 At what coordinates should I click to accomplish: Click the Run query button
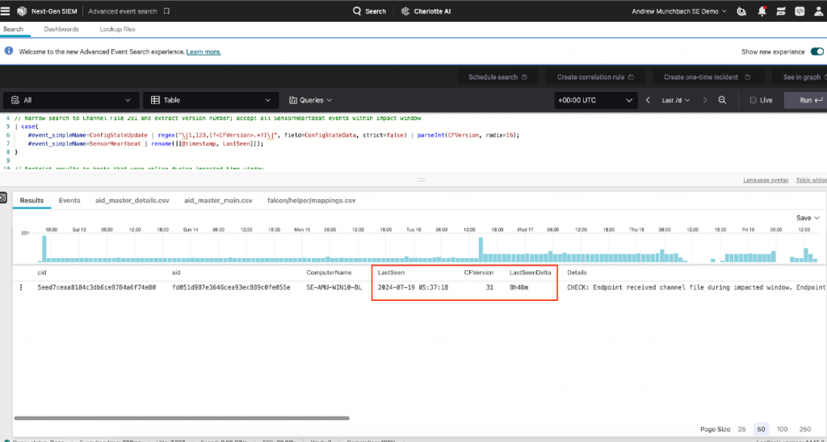coord(808,100)
